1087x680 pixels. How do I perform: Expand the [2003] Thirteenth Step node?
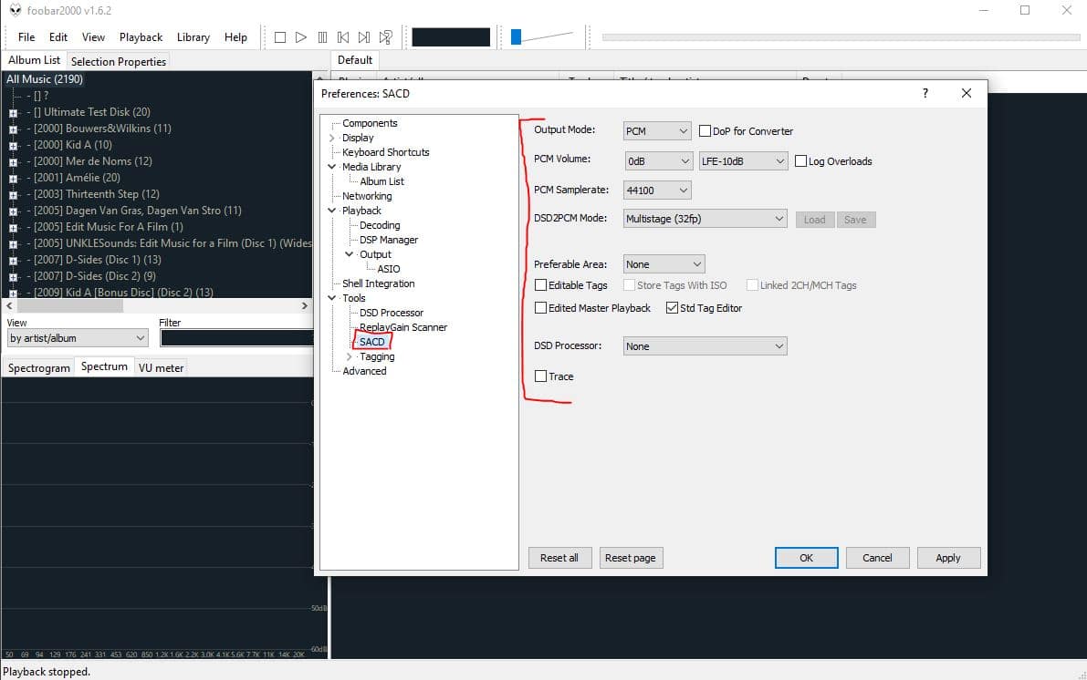[x=13, y=195]
